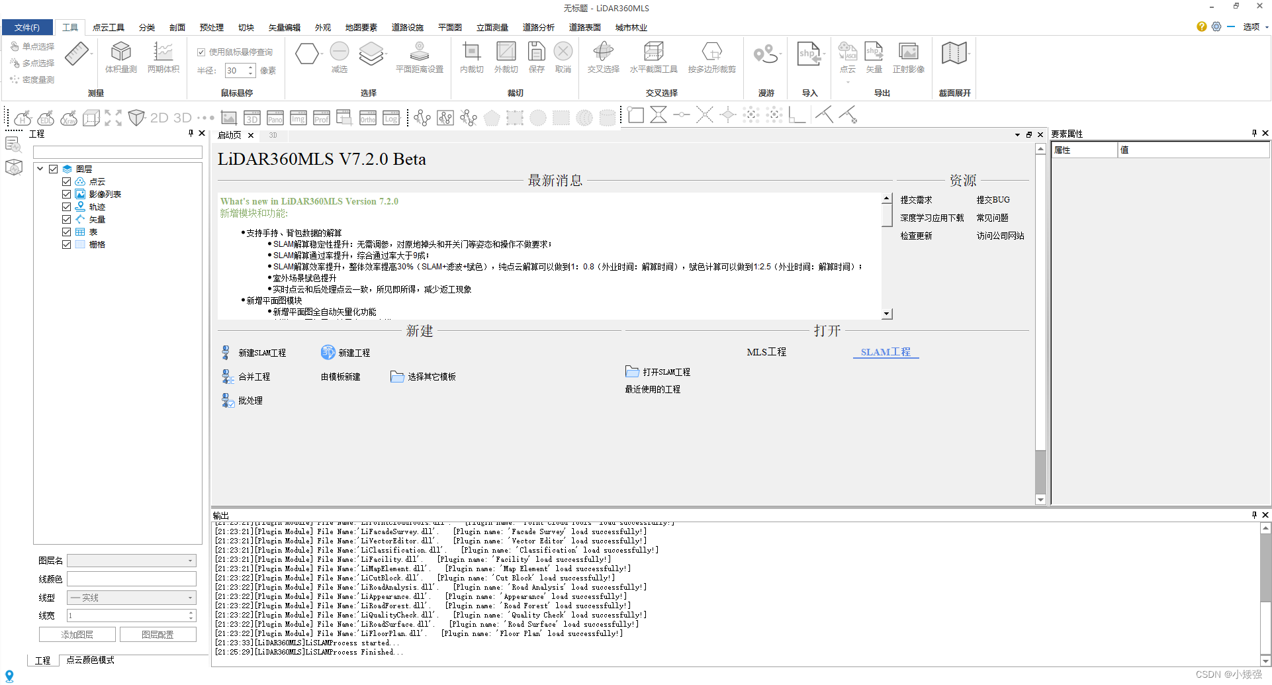Toggle the 轨迹 layer checkbox
1272x685 pixels.
coord(66,206)
